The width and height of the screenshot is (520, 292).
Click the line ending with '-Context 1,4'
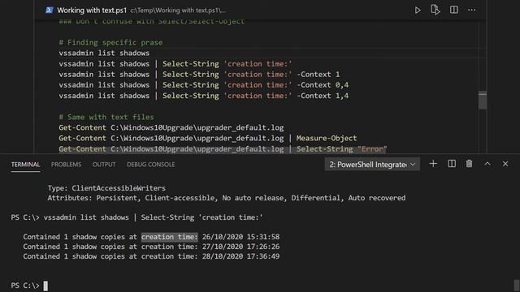click(x=204, y=96)
